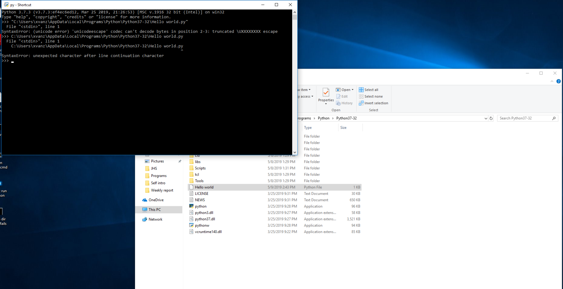Select the Programs folder in sidebar
Screen dimensions: 563x289
pos(159,176)
